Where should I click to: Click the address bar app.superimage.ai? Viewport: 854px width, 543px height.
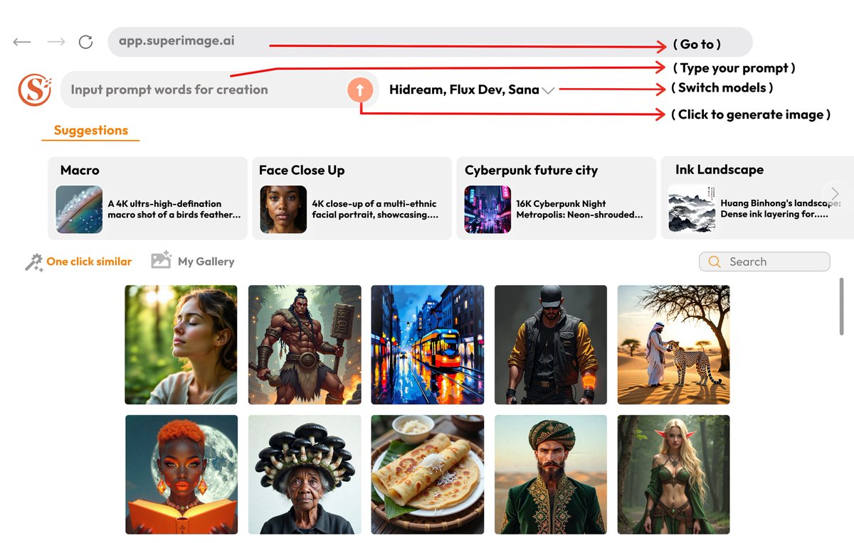430,42
